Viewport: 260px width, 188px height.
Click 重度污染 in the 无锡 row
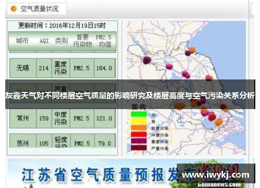(x=61, y=68)
